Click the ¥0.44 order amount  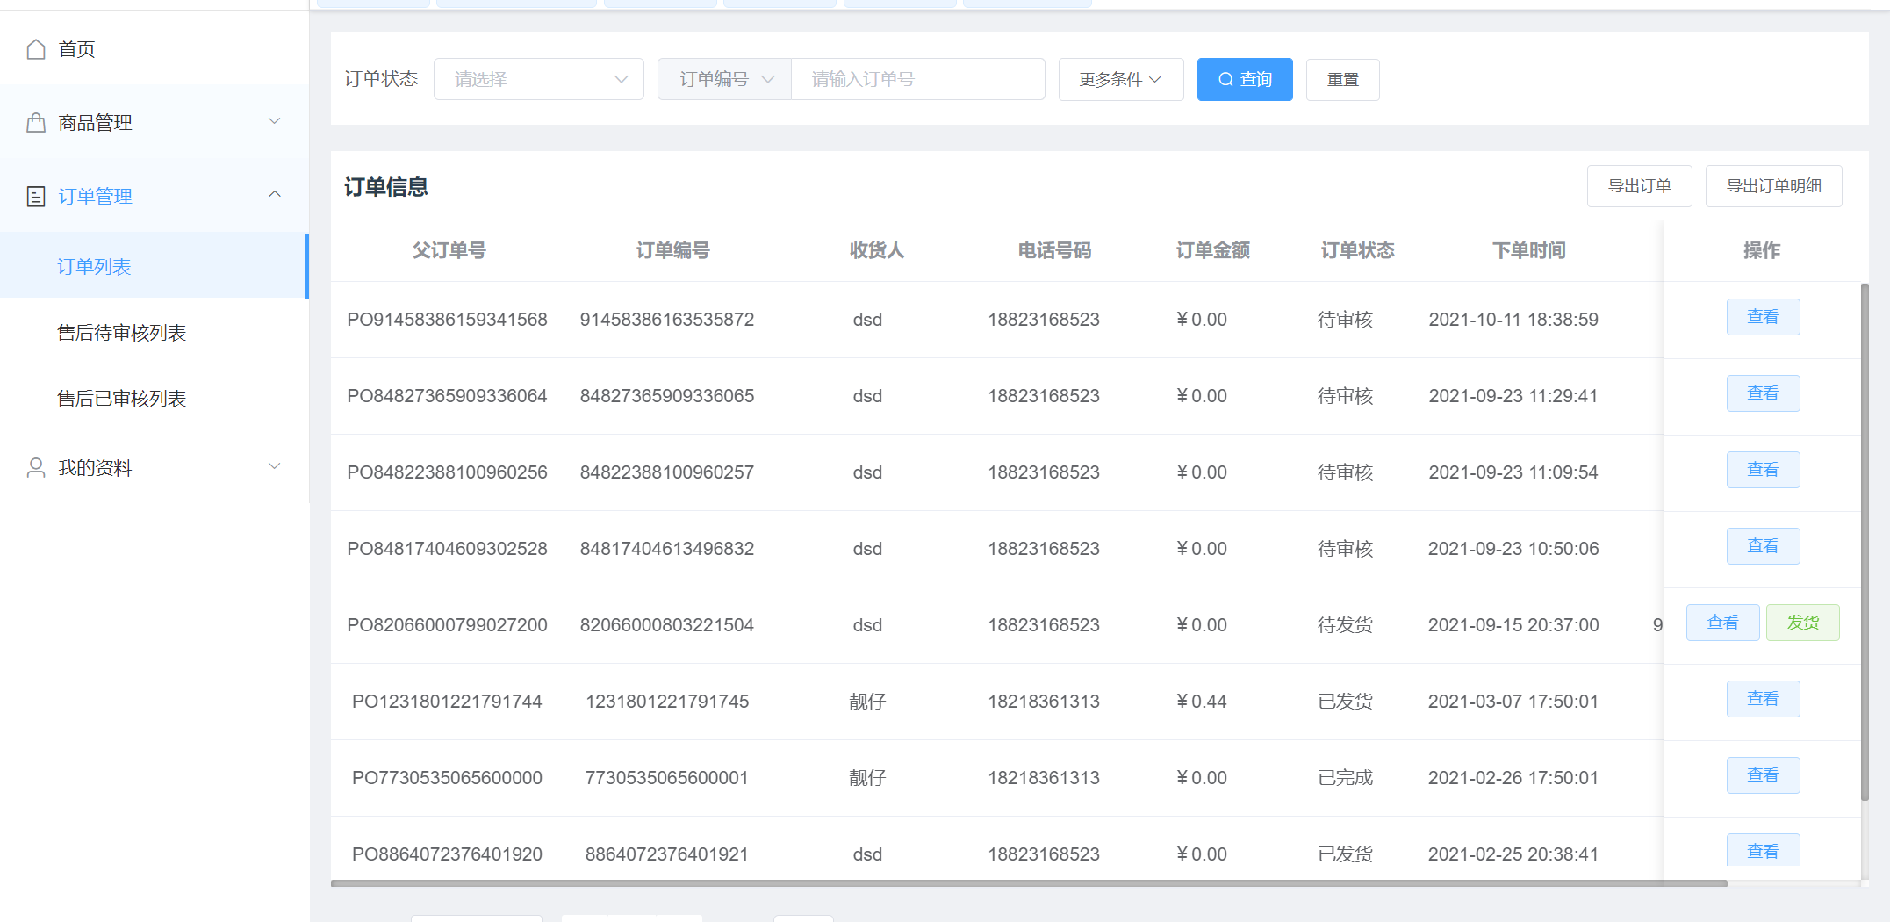[x=1201, y=702]
